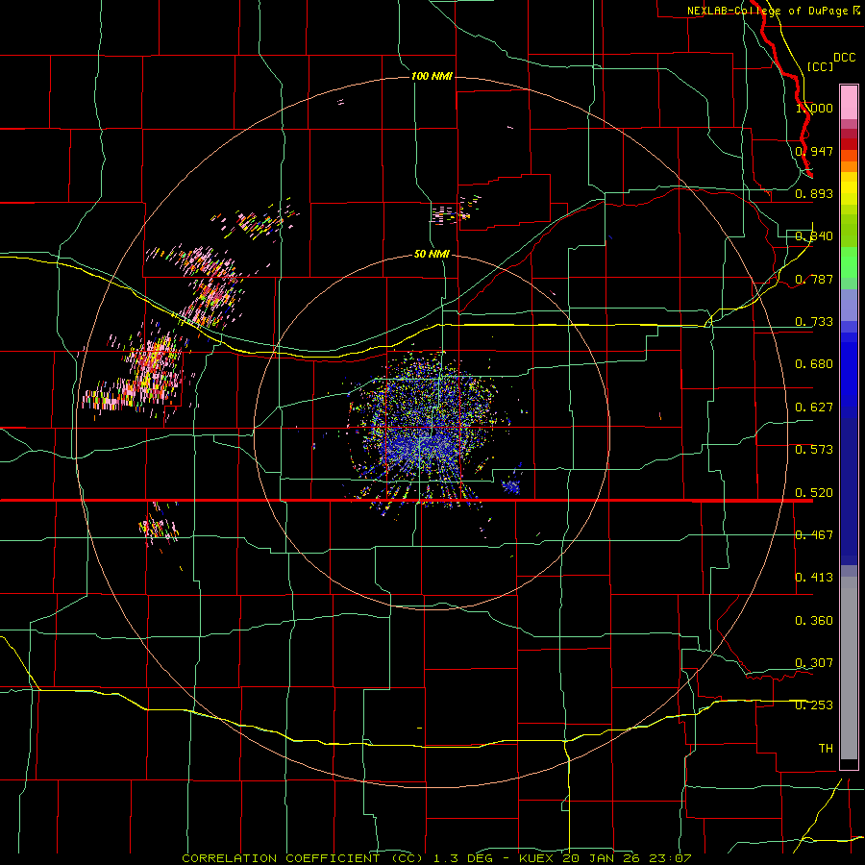The width and height of the screenshot is (865, 865).
Task: Select the 0.840 legend value
Action: (x=814, y=236)
